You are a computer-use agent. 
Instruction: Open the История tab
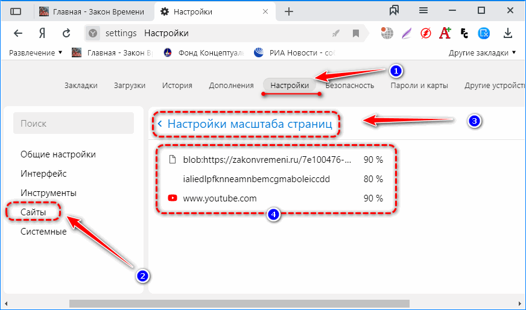coord(177,86)
